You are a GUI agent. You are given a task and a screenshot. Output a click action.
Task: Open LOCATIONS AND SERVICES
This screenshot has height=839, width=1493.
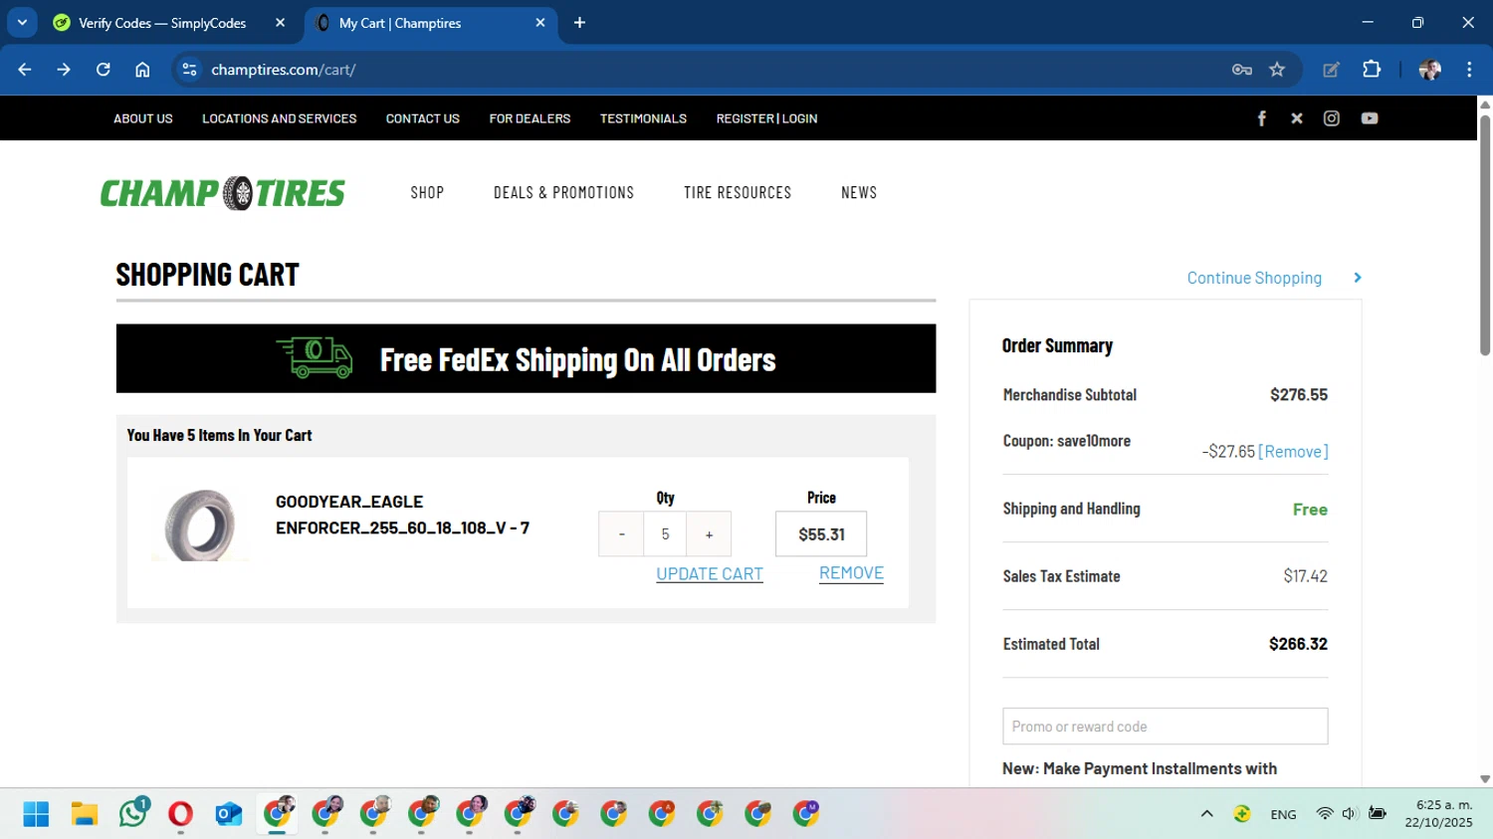(x=280, y=118)
